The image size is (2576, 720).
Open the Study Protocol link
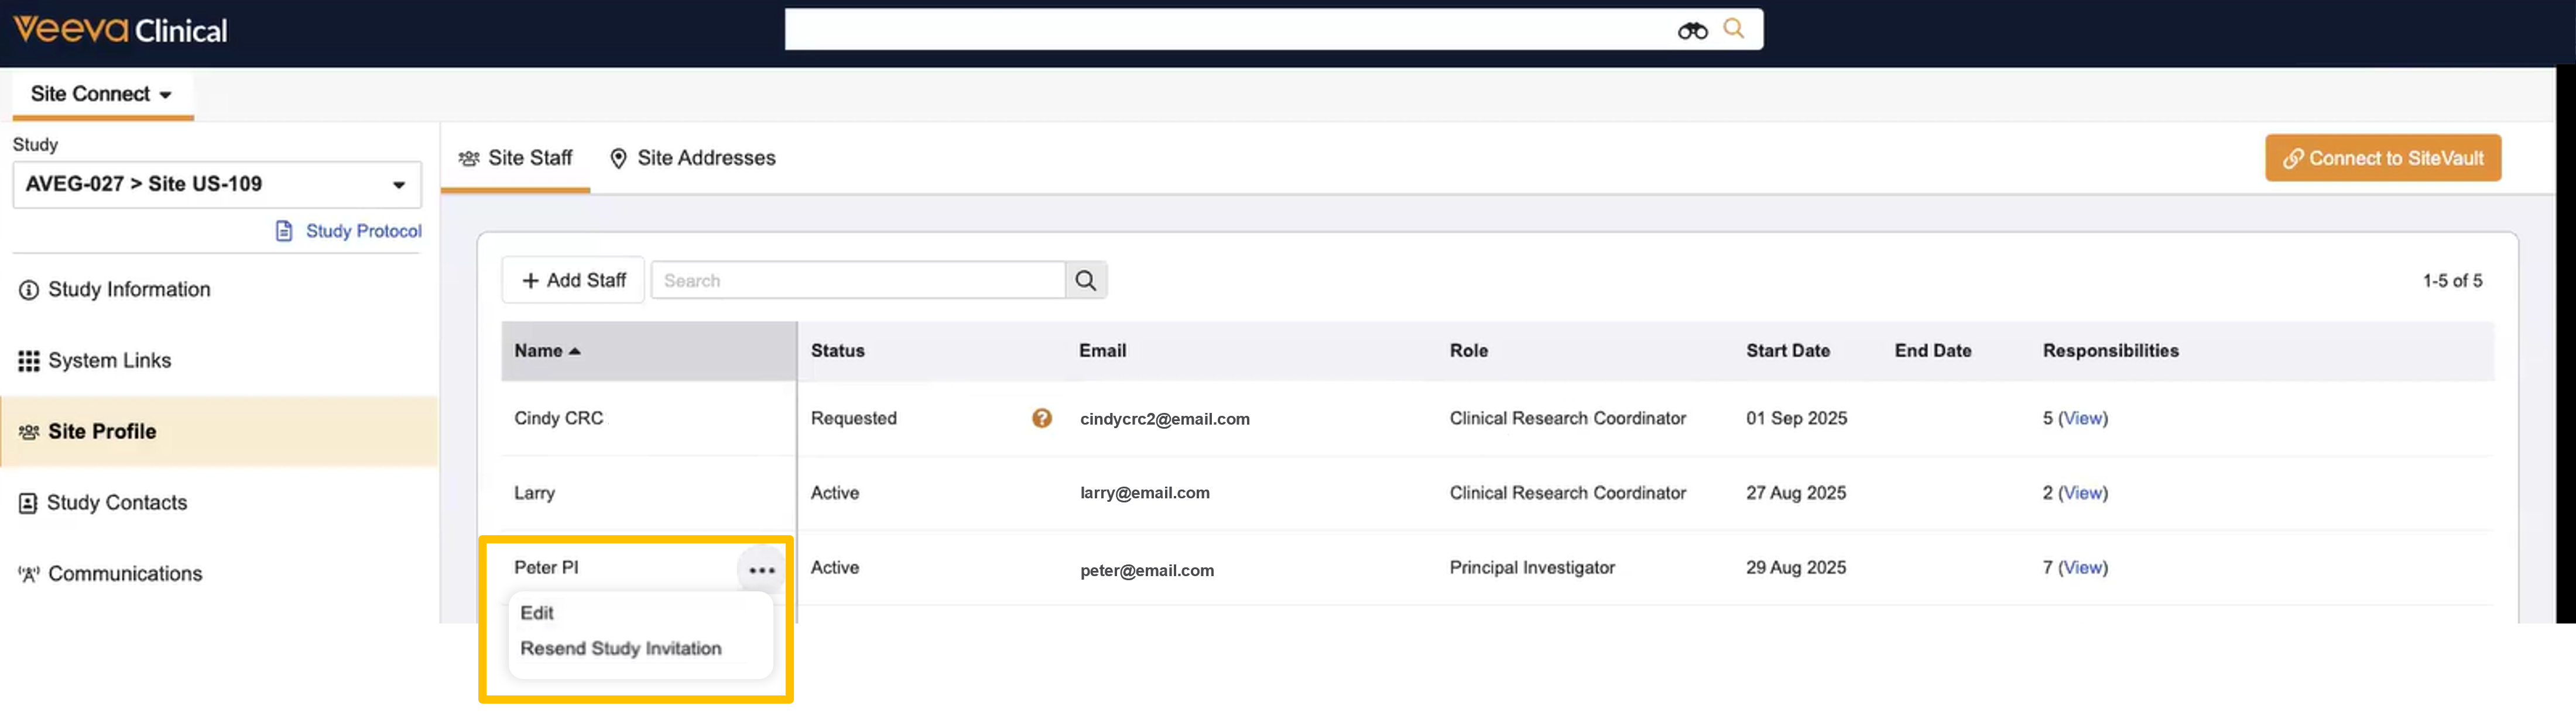(362, 232)
